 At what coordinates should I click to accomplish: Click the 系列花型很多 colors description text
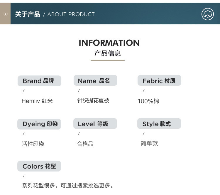[x=68, y=185]
